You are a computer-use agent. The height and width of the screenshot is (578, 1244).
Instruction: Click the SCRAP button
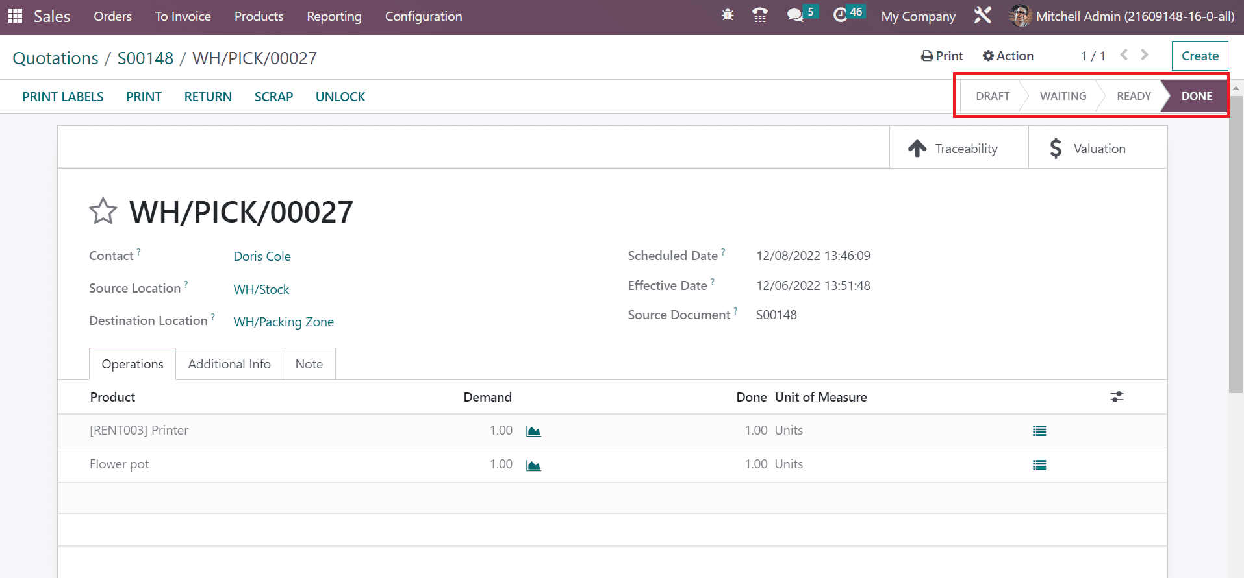coord(273,97)
